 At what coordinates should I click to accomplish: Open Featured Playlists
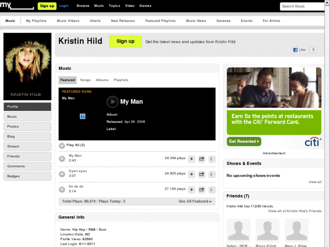pyautogui.click(x=160, y=21)
